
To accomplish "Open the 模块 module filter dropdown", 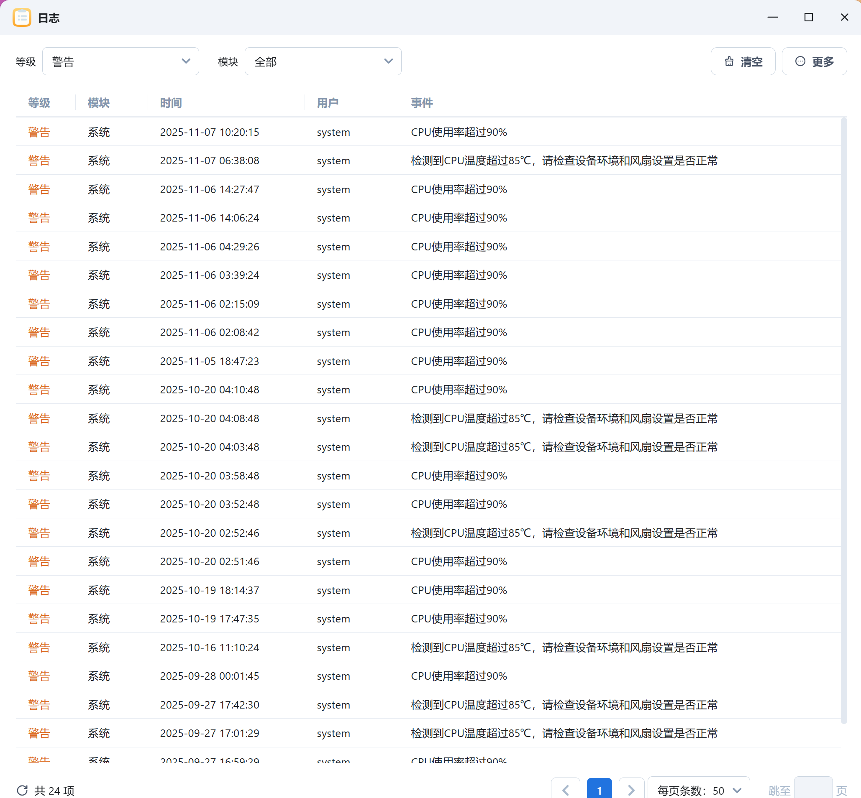I will tap(323, 61).
